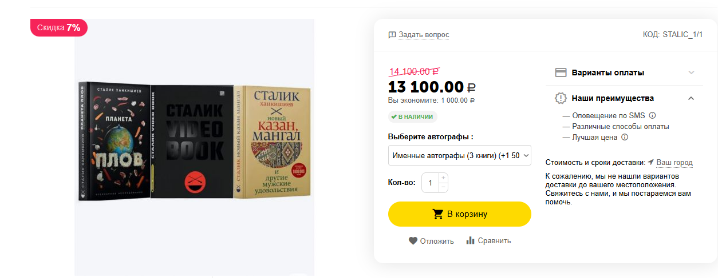Click the info icon beside 'Оповещение по SMS'
The width and height of the screenshot is (718, 278).
652,115
